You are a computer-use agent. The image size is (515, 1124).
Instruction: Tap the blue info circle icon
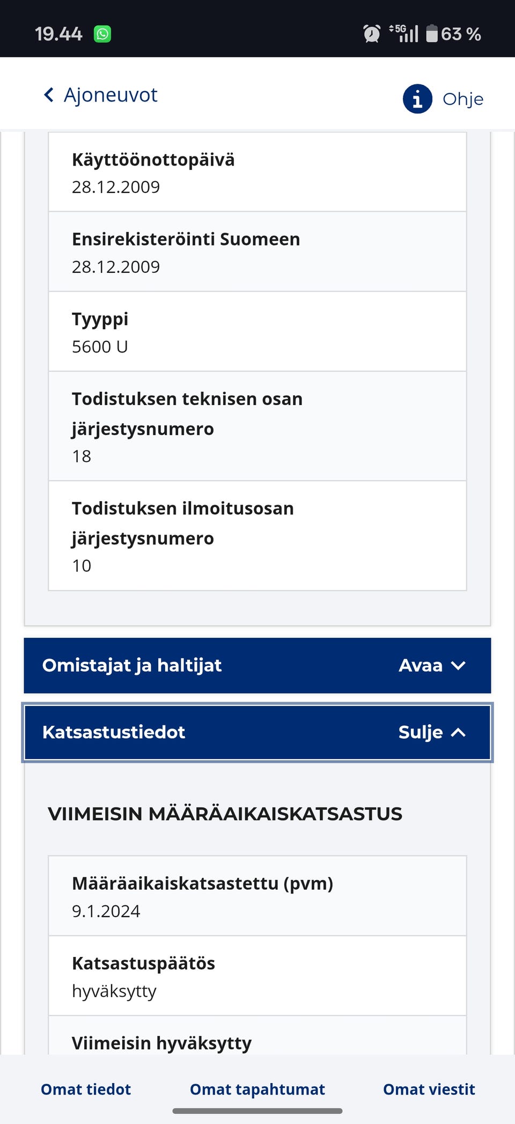click(417, 99)
